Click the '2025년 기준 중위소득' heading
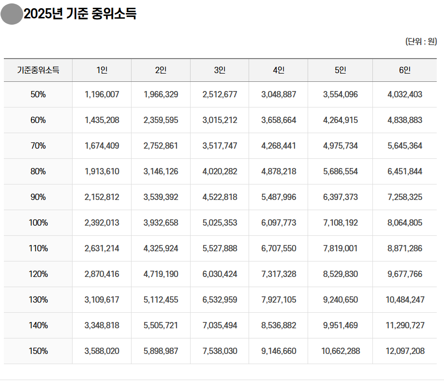The width and height of the screenshot is (444, 383). [x=80, y=14]
